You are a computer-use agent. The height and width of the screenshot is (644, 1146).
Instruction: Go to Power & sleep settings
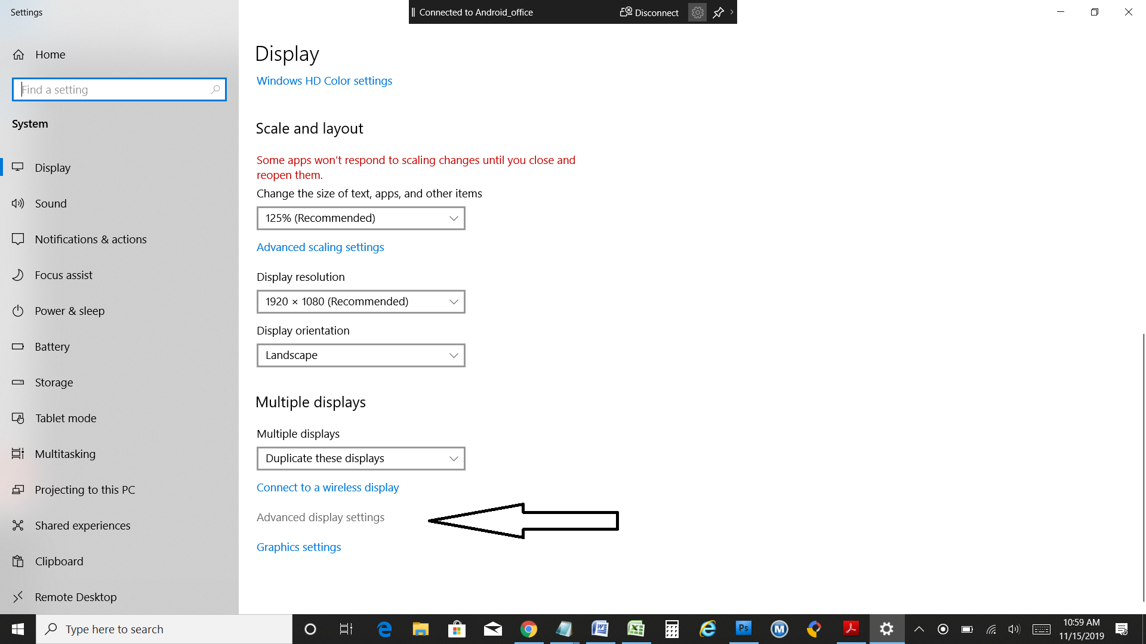pyautogui.click(x=69, y=311)
